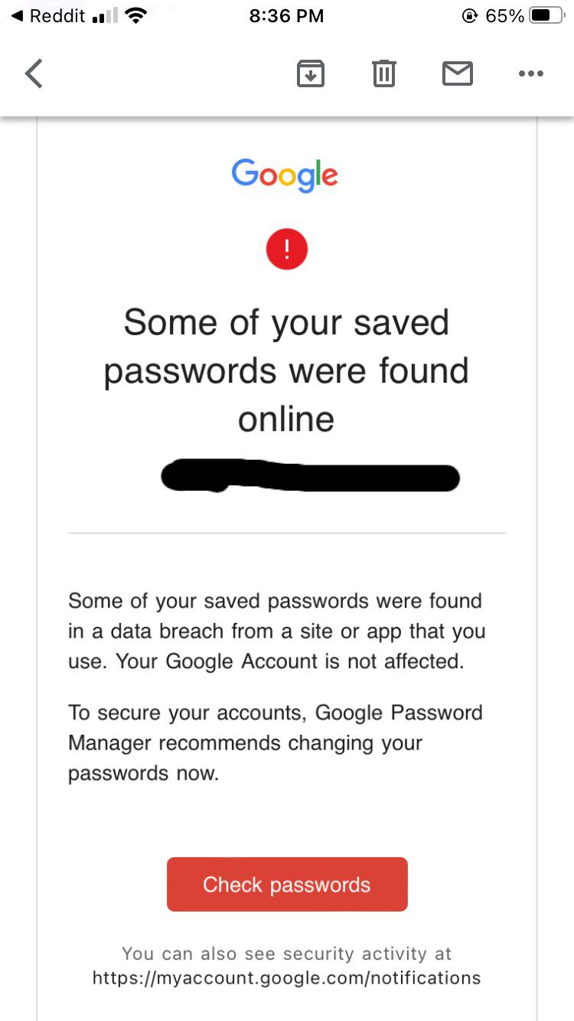Tap the red exclamation alert icon
Viewport: 574px width, 1021px height.
(287, 249)
